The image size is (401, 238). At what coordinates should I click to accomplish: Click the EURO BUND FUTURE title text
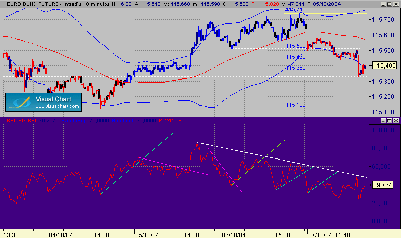(32, 4)
